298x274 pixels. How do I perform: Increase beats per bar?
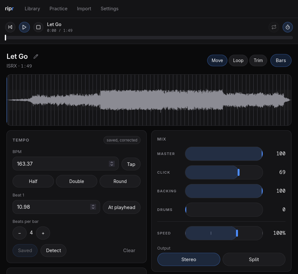click(43, 233)
